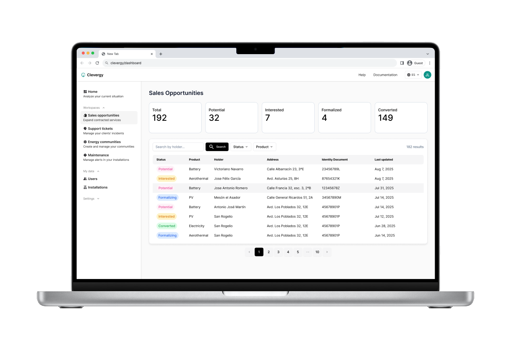Select Sales opportunities in sidebar
Screen dimensions: 511x341
tap(109, 117)
